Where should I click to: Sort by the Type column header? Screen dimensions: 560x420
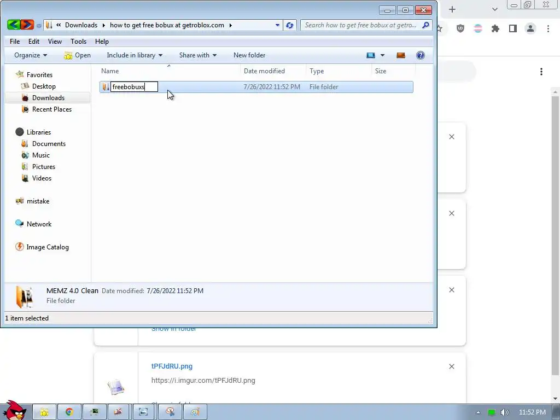click(339, 71)
